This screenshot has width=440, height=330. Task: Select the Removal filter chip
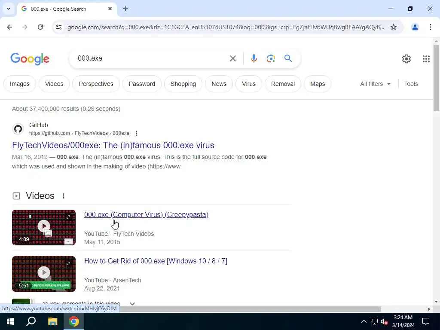(x=283, y=84)
